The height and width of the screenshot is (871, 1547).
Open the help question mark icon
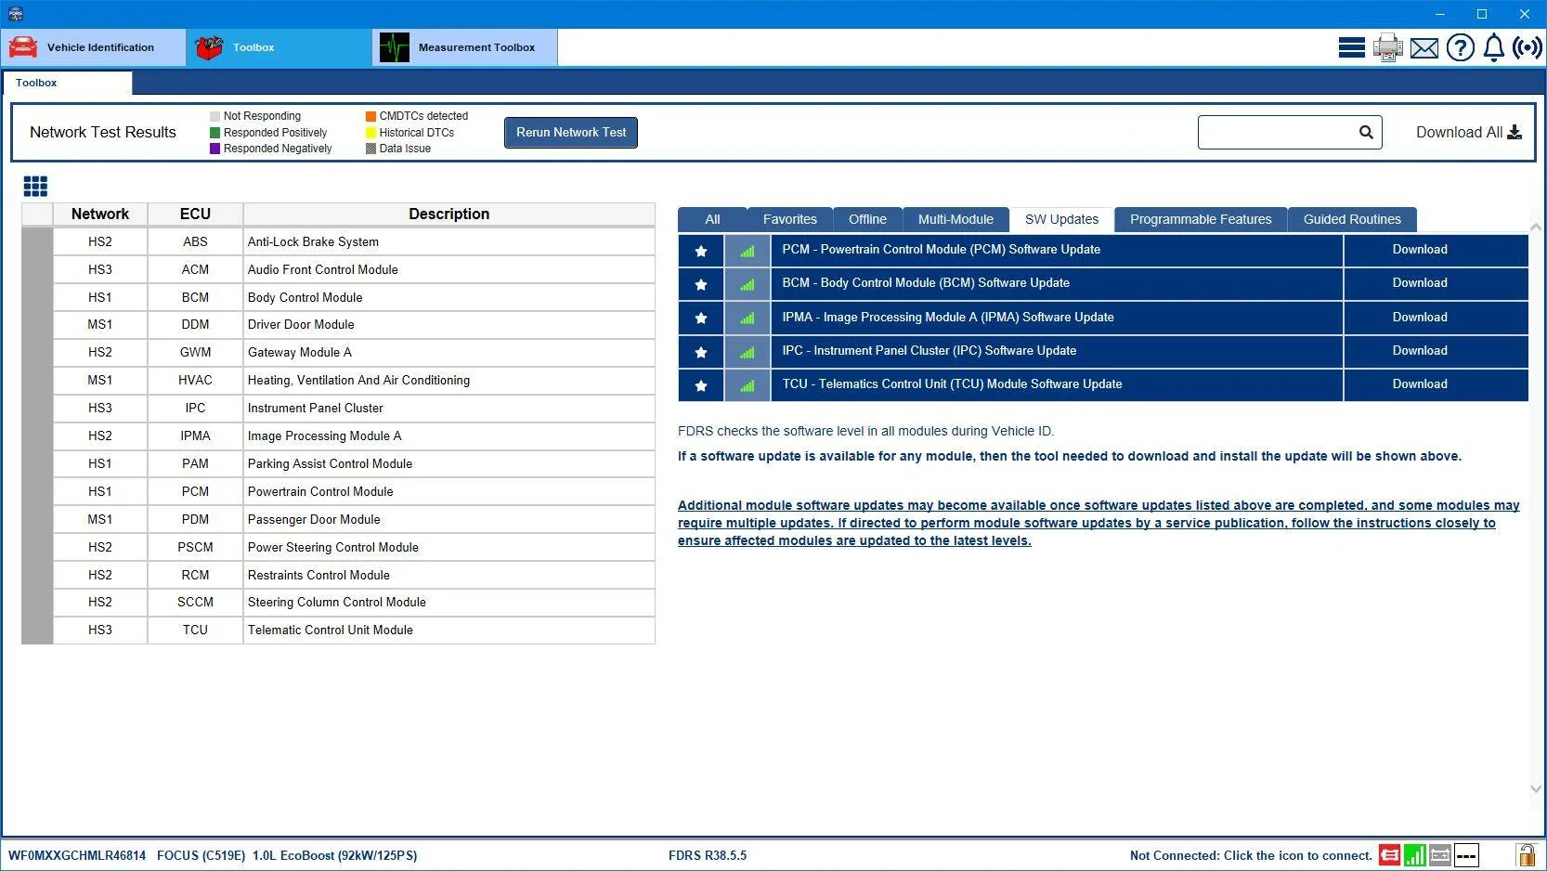click(x=1460, y=47)
